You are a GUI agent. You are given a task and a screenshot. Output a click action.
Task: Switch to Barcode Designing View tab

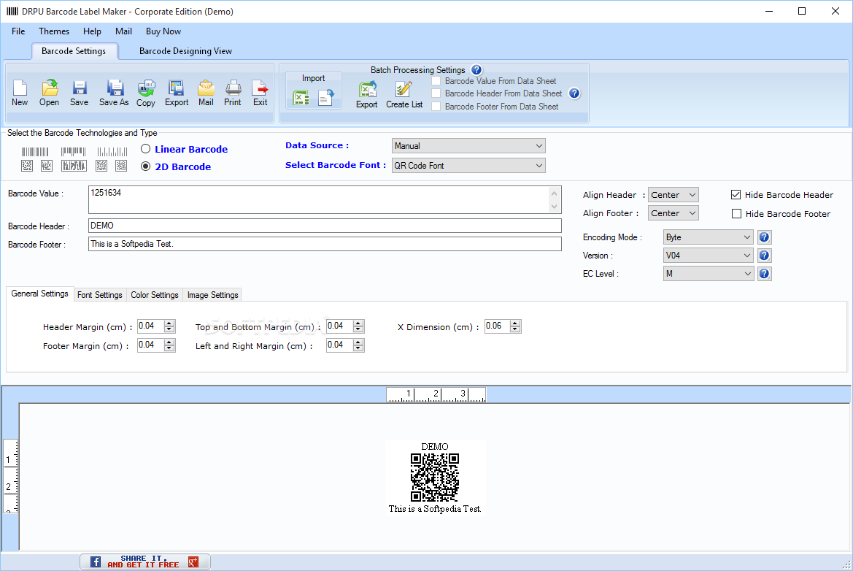185,51
